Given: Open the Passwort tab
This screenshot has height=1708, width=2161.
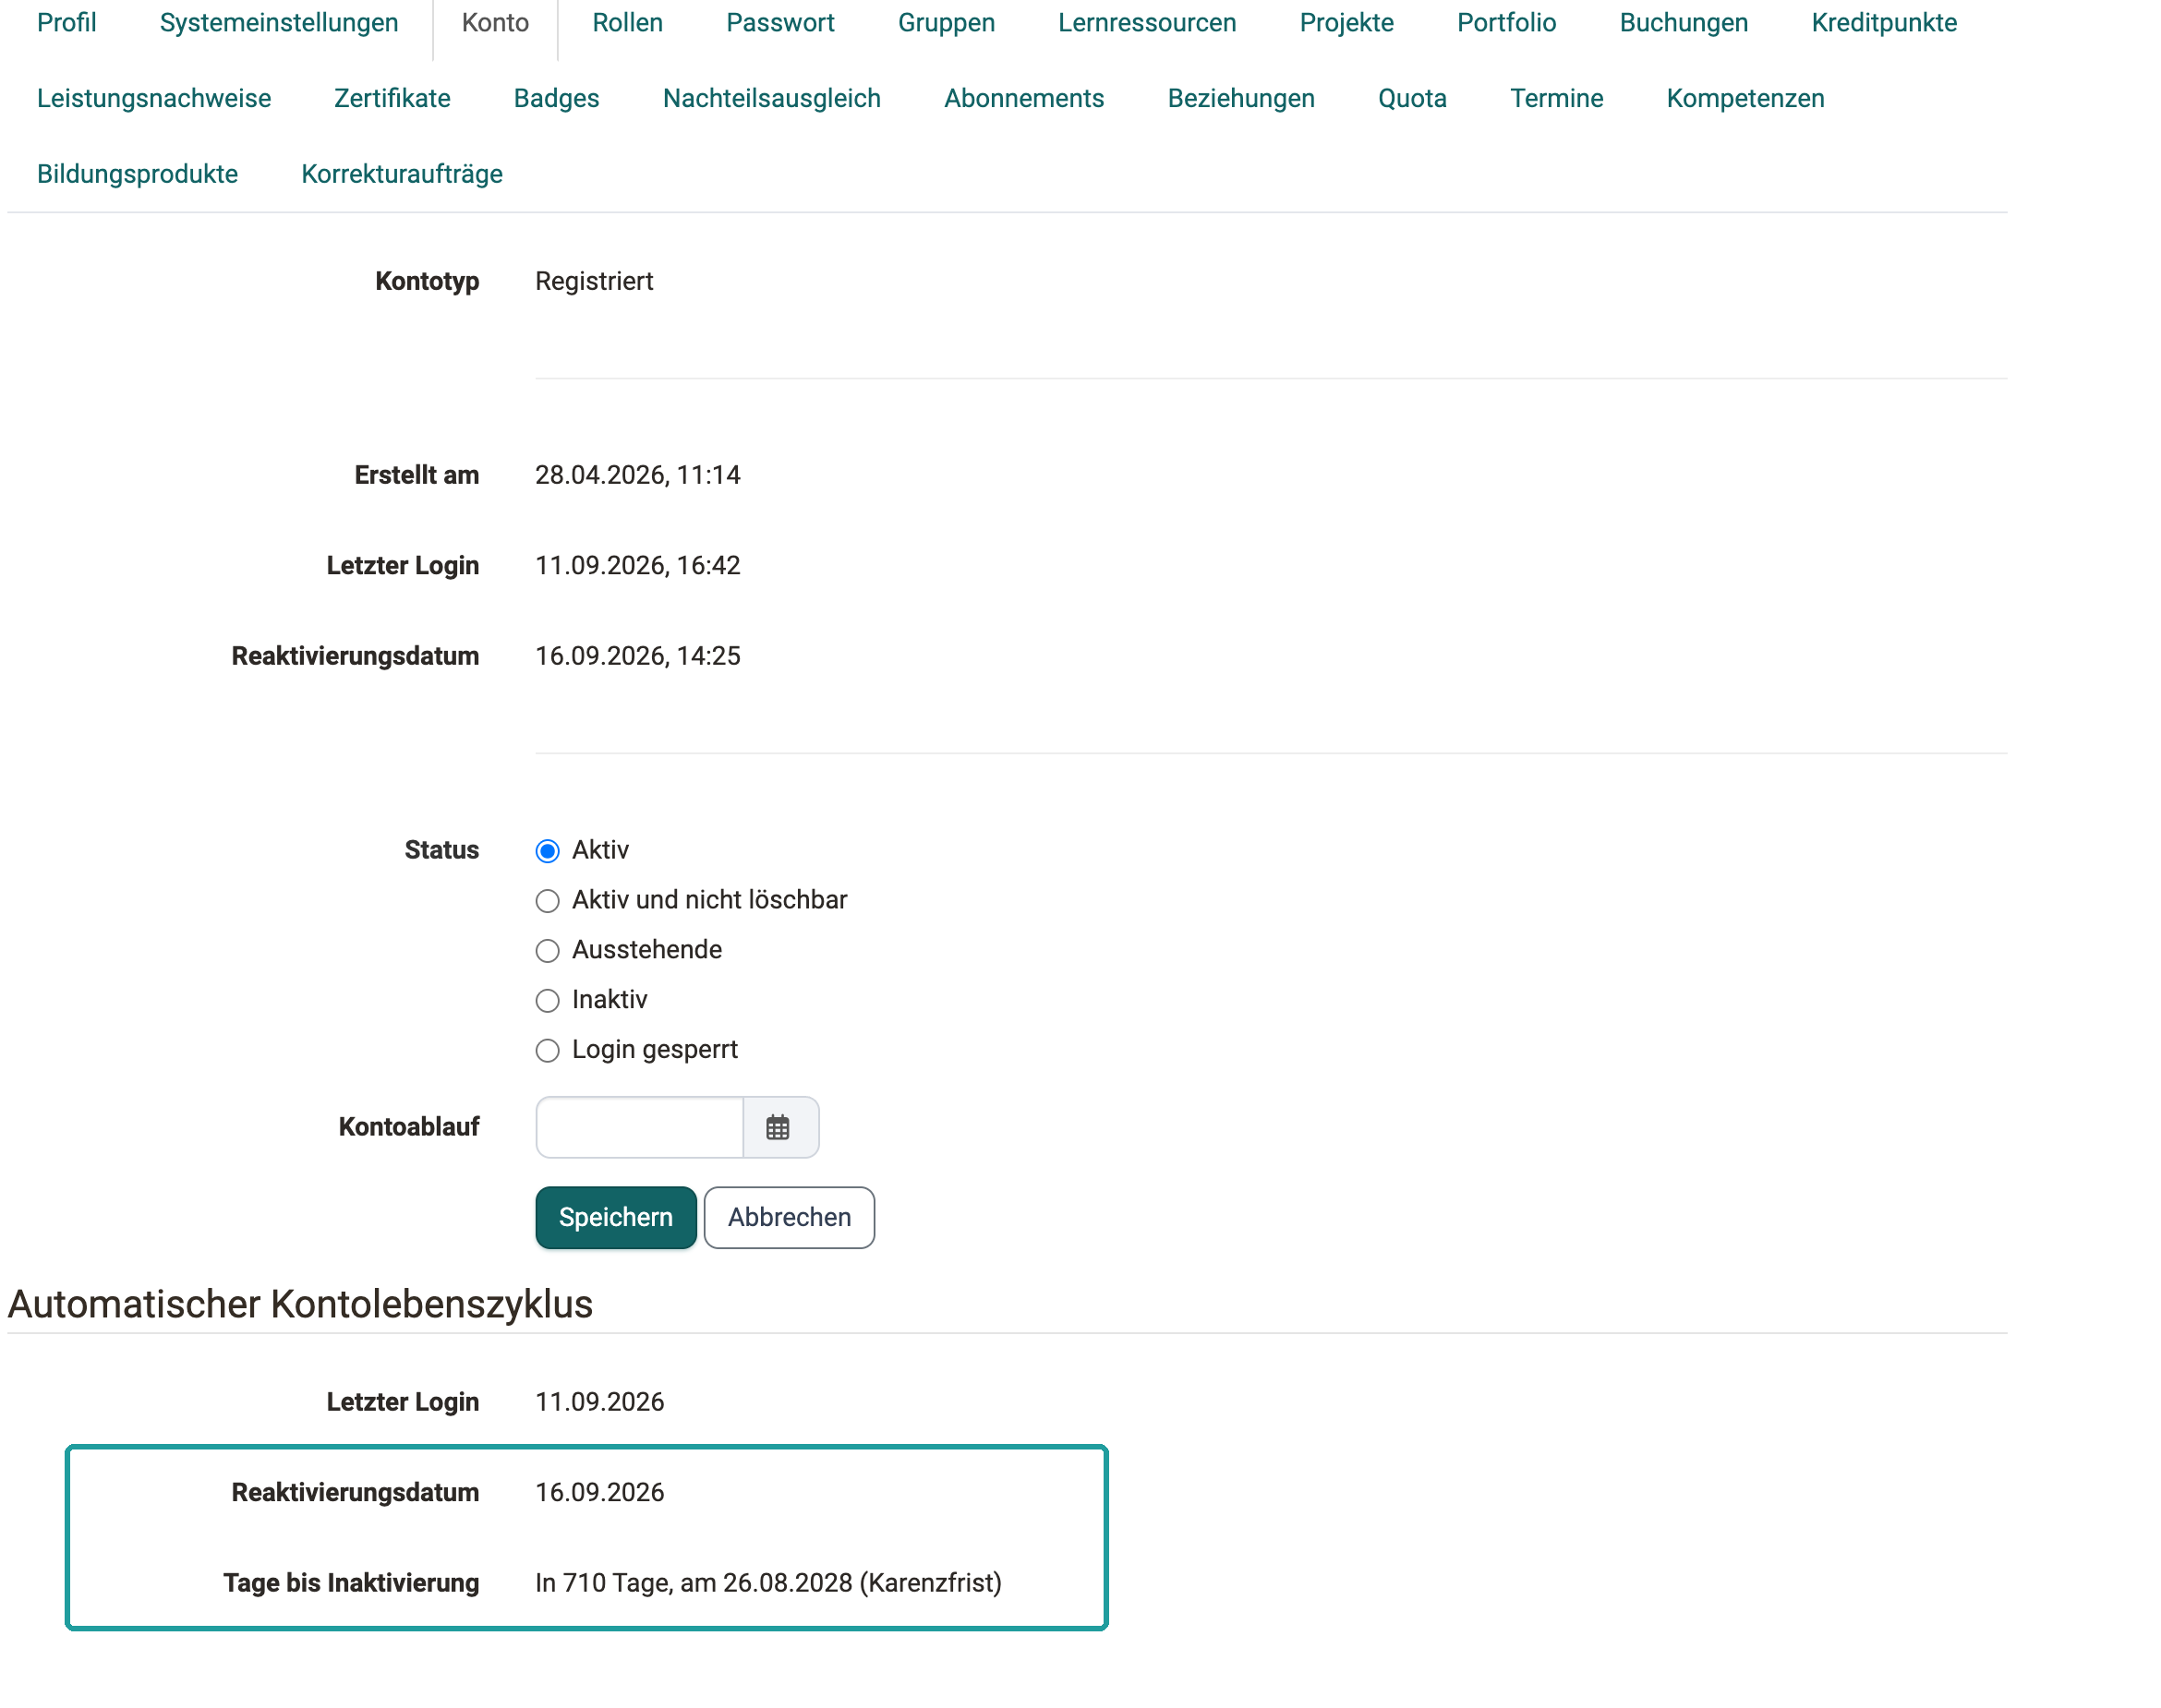Looking at the screenshot, I should (780, 23).
